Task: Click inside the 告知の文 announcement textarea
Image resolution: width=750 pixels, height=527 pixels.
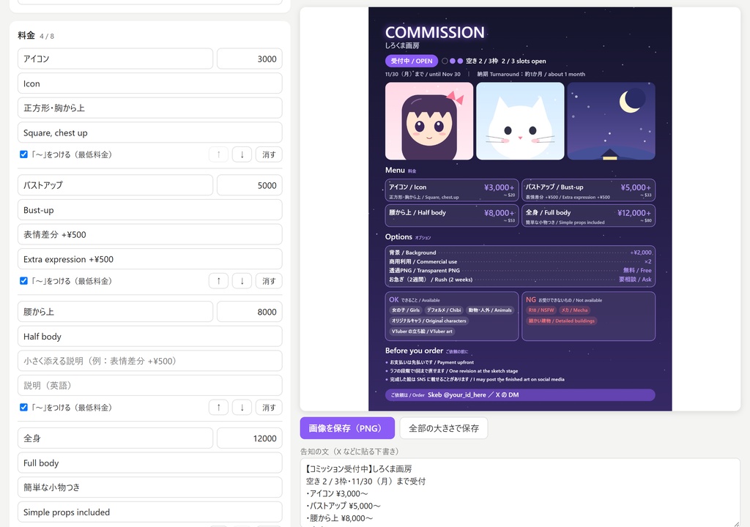Action: pyautogui.click(x=520, y=493)
